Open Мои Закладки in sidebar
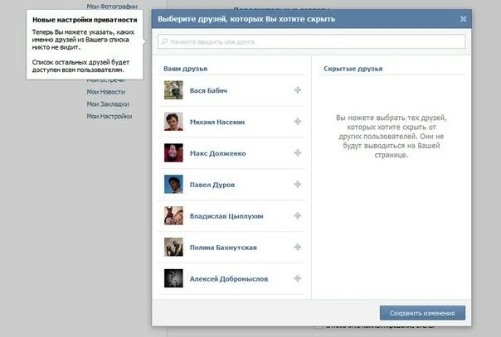Screen dimensions: 501x337 108,104
